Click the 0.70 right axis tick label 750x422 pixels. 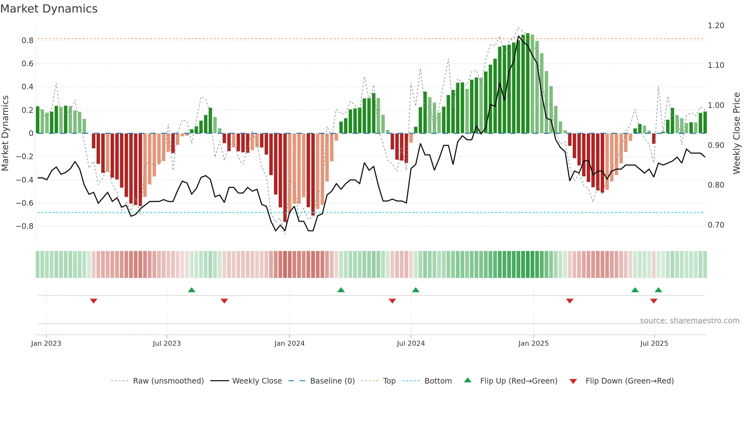pos(716,225)
